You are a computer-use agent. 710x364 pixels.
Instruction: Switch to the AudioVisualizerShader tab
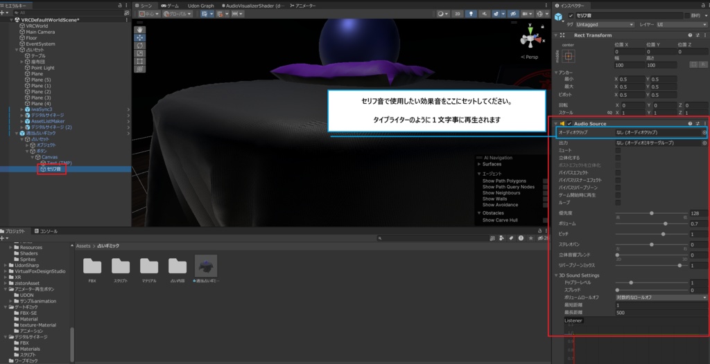pyautogui.click(x=252, y=6)
